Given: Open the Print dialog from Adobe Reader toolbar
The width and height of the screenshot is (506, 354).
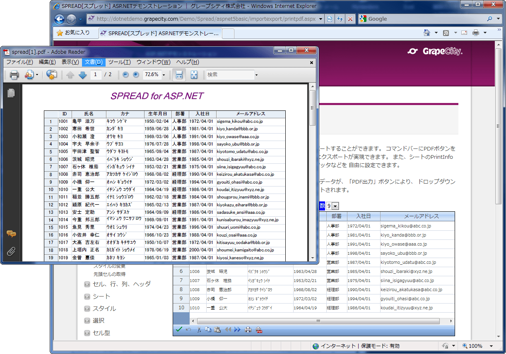Looking at the screenshot, I should click(x=14, y=74).
